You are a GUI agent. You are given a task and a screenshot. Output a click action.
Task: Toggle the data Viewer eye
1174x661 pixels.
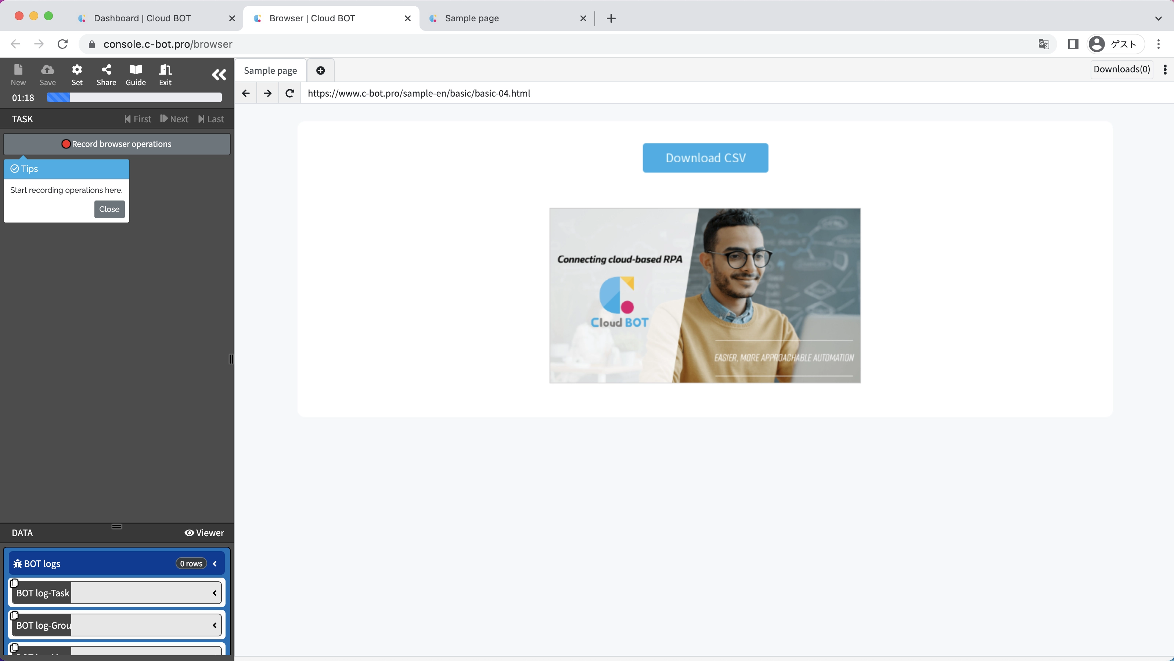click(204, 533)
